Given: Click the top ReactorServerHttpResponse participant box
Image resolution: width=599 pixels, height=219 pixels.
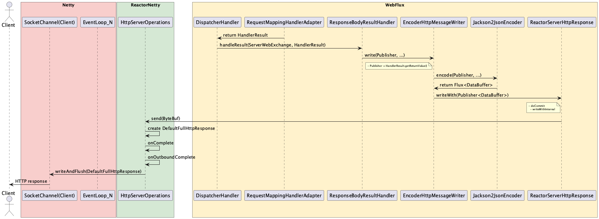Looking at the screenshot, I should coord(562,22).
